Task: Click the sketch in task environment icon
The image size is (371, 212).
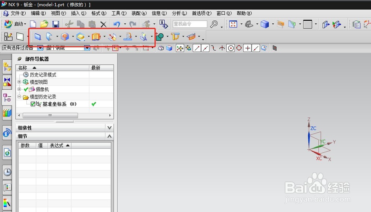Action: pyautogui.click(x=8, y=37)
